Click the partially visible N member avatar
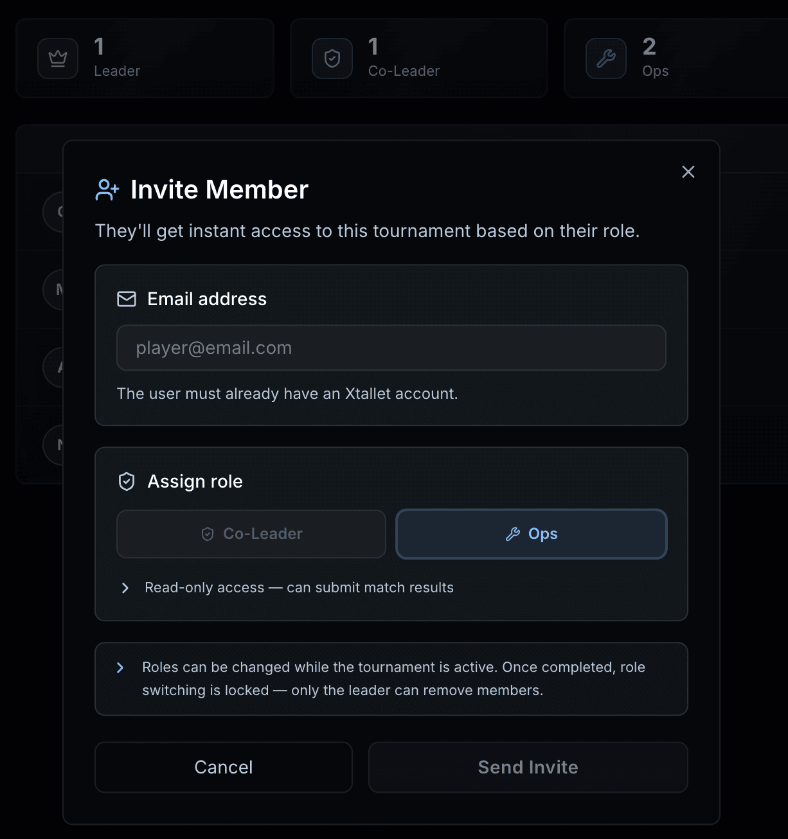This screenshot has width=788, height=839. (x=55, y=445)
